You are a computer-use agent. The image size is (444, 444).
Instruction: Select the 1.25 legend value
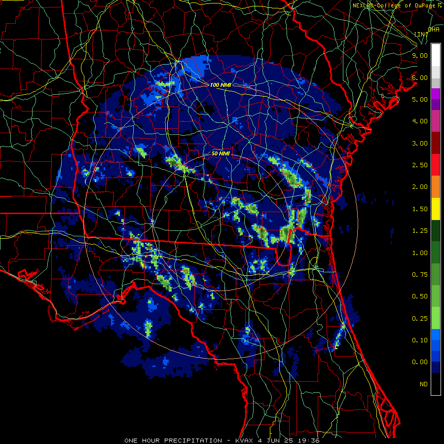click(420, 231)
